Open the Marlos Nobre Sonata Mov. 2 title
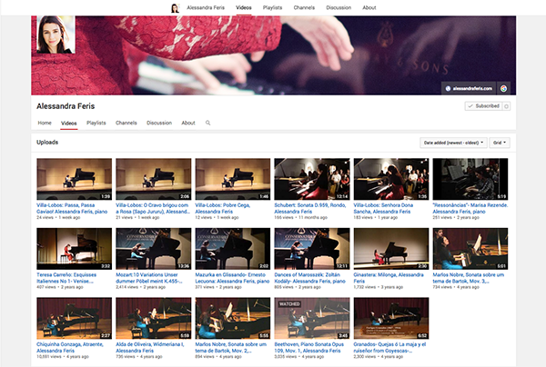 pos(230,347)
